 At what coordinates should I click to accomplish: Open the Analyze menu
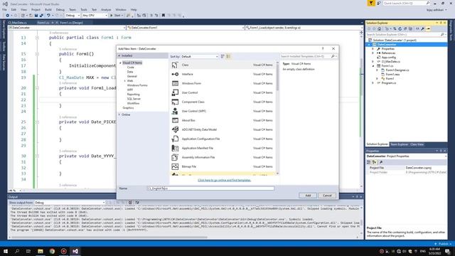106,9
